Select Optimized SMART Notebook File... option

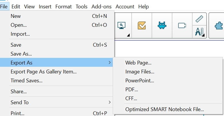(164, 109)
